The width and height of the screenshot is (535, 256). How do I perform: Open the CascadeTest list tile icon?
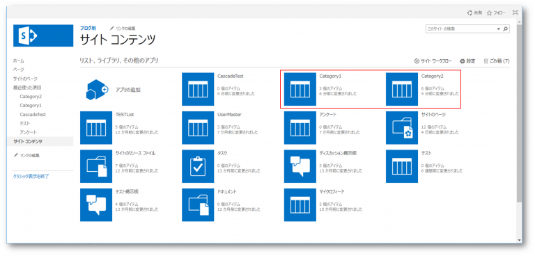[198, 89]
